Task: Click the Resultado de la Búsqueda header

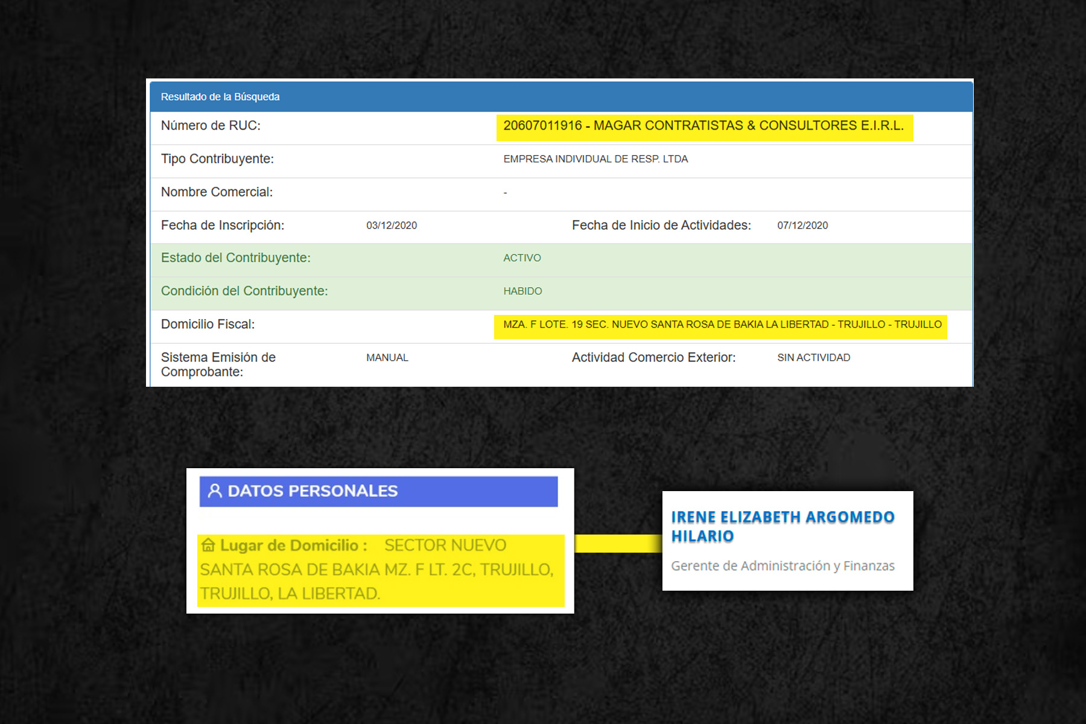Action: tap(220, 97)
